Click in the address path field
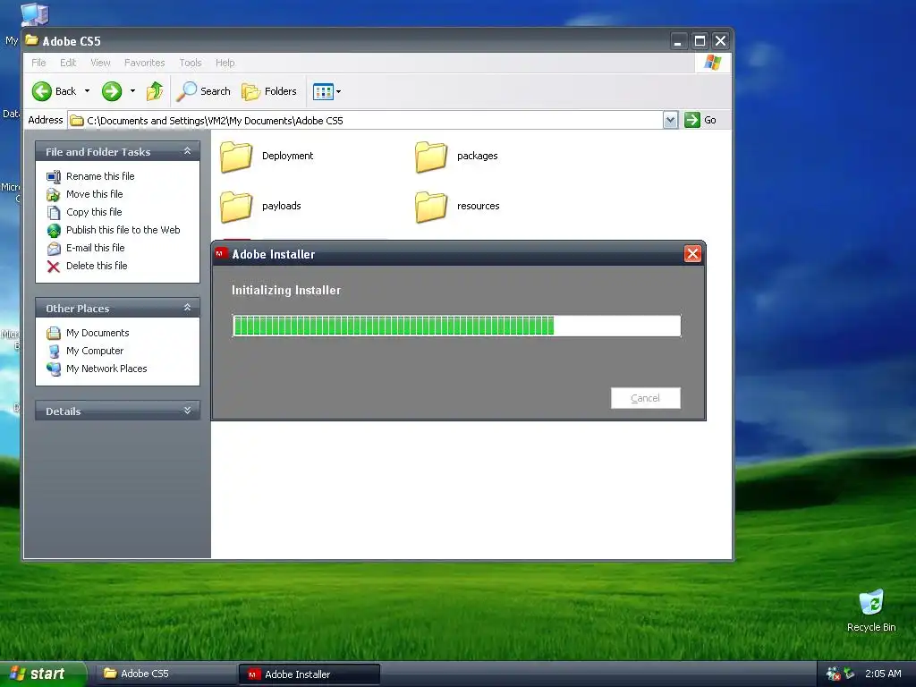The width and height of the screenshot is (916, 687). pos(365,121)
